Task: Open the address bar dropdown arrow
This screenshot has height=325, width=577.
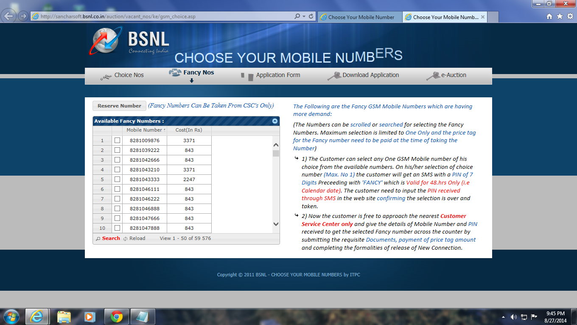Action: [x=304, y=17]
